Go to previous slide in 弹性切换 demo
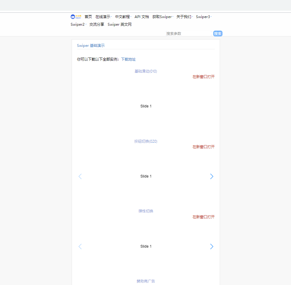The width and height of the screenshot is (291, 285). [80, 246]
